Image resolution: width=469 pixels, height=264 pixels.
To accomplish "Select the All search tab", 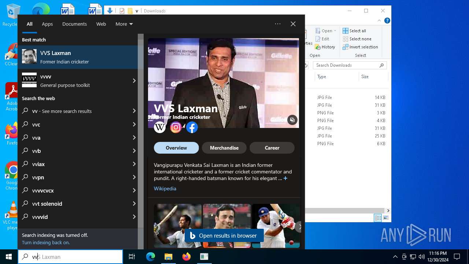I will point(30,24).
